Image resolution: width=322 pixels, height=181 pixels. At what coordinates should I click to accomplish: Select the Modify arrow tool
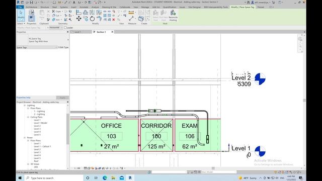click(21, 16)
